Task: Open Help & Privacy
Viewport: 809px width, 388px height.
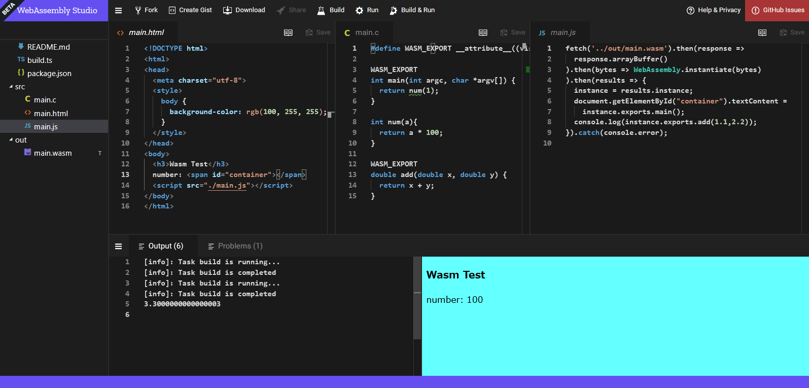Action: tap(714, 10)
